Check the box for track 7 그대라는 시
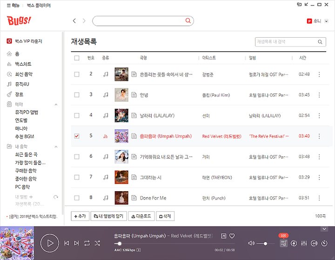335x260 pixels. click(x=77, y=177)
